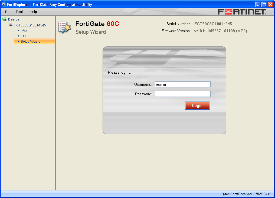Click the red Login button

[x=198, y=105]
